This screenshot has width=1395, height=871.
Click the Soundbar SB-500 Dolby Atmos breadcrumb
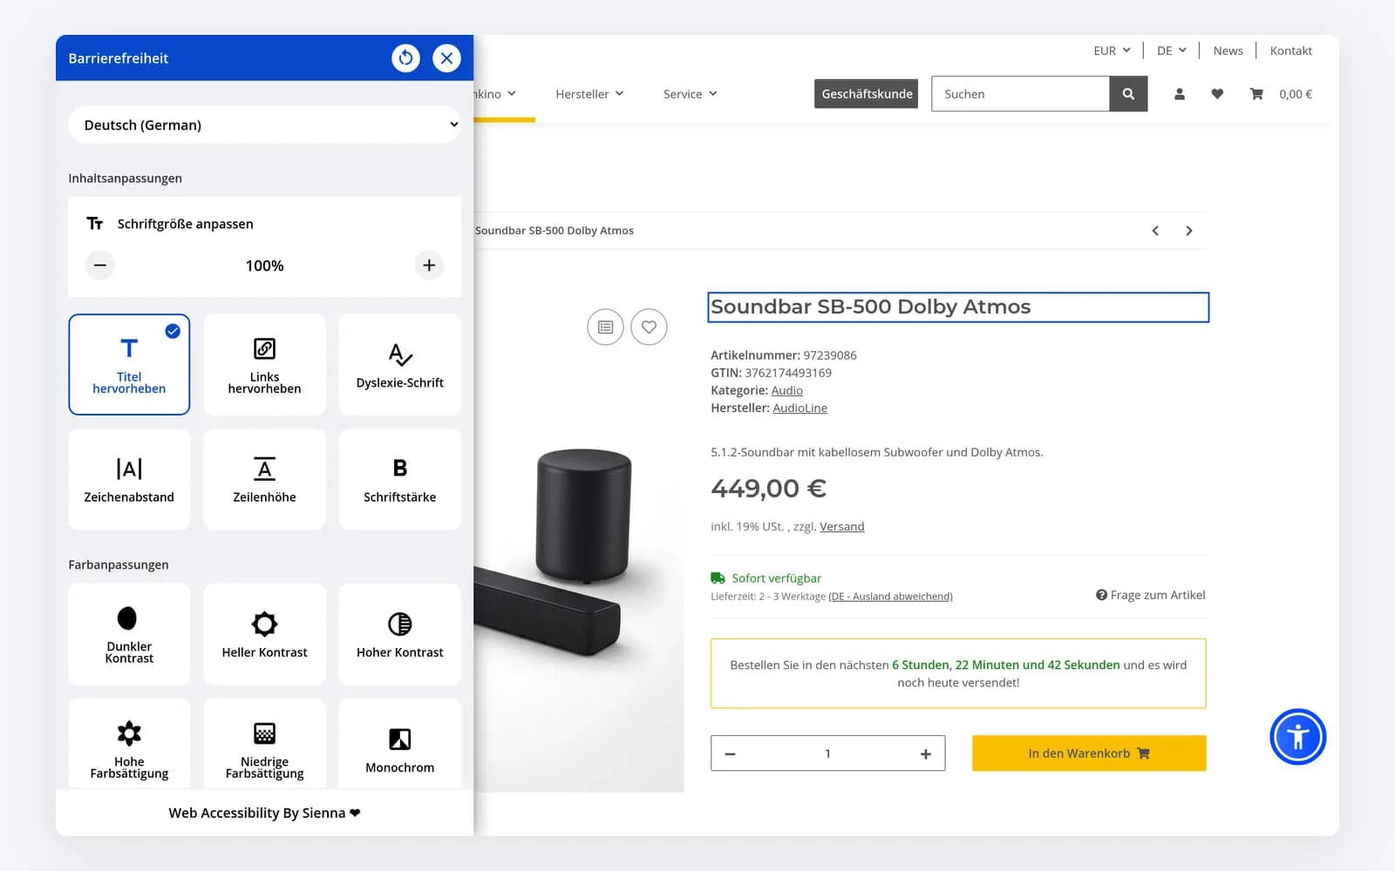(x=555, y=231)
